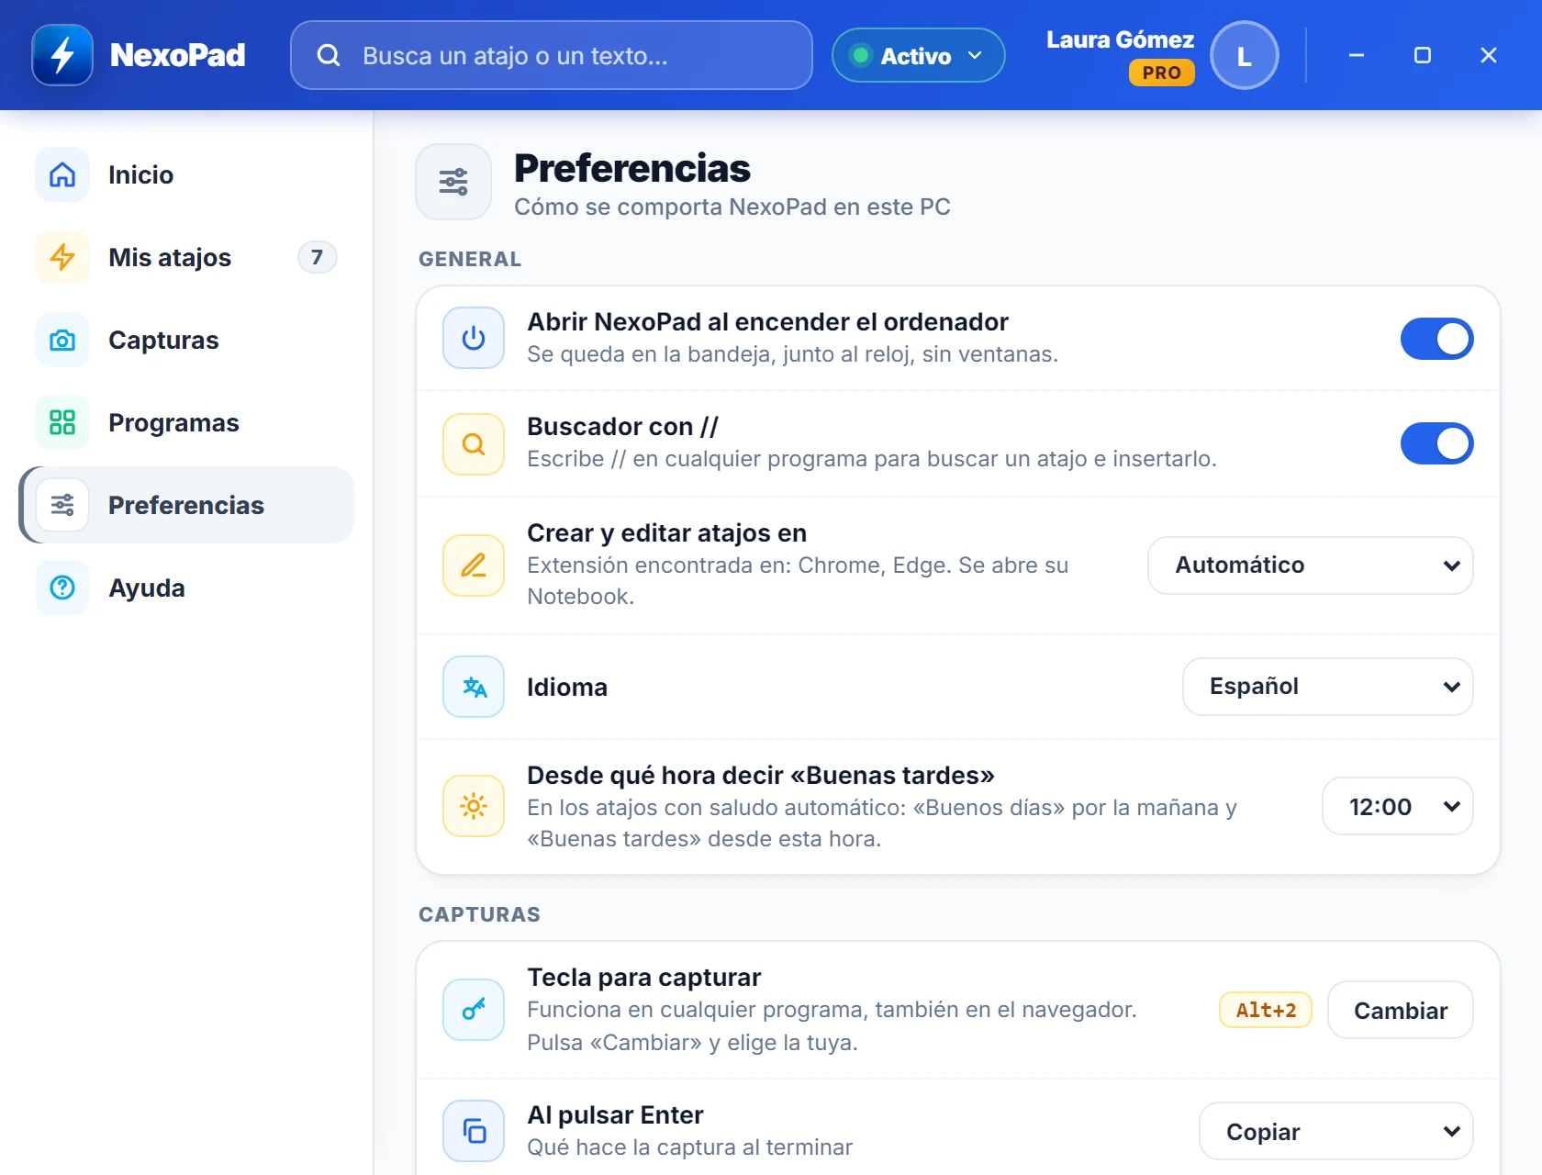Viewport: 1542px width, 1175px height.
Task: Click the magnifier icon for Buscador con //
Action: point(474,444)
